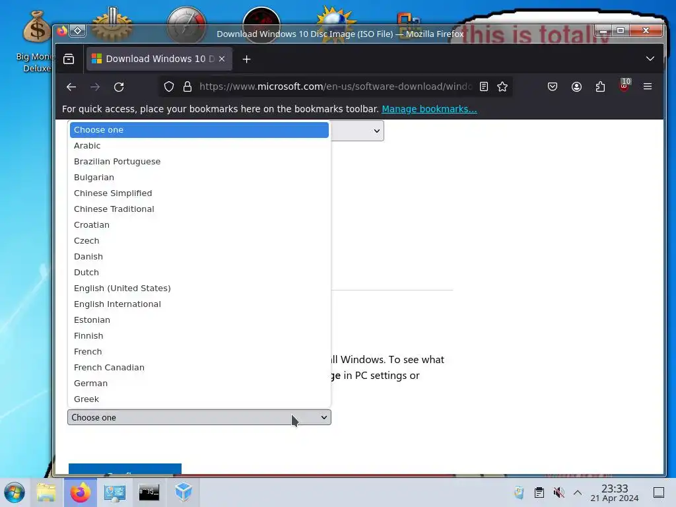Pick Chinese Simplified language
The width and height of the screenshot is (676, 507).
pos(199,193)
